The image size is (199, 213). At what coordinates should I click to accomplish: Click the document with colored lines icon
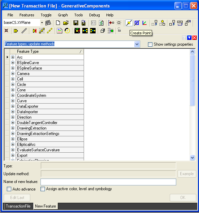point(60,31)
